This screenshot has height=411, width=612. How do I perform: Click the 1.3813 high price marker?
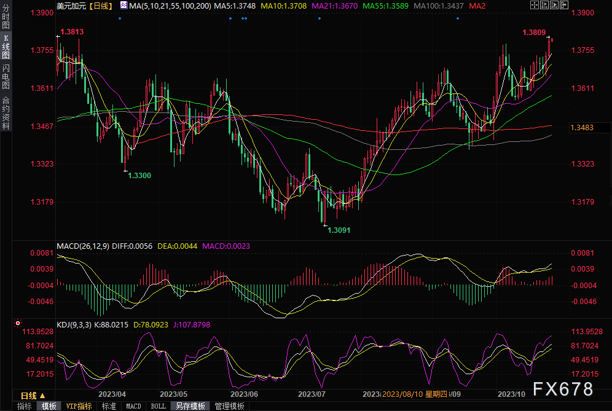pyautogui.click(x=72, y=31)
